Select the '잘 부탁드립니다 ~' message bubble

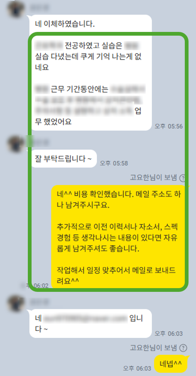[x=63, y=159]
